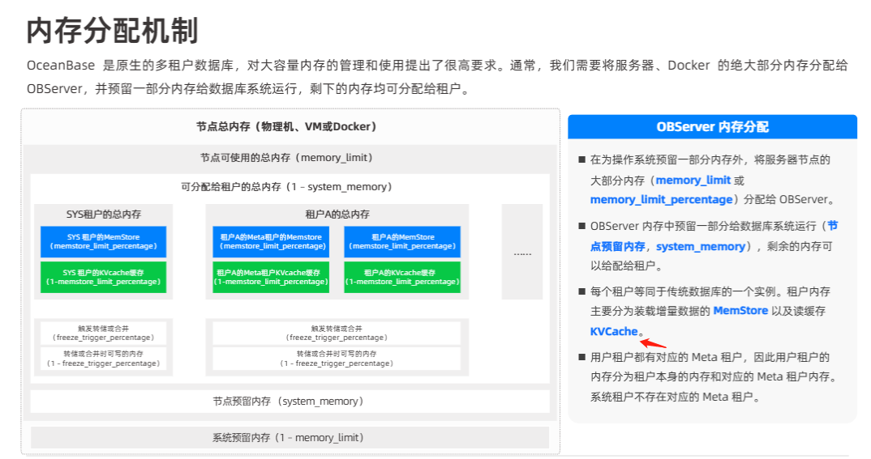The height and width of the screenshot is (459, 871).
Task: Click the OBServer 内存分配 panel header
Action: tap(712, 127)
